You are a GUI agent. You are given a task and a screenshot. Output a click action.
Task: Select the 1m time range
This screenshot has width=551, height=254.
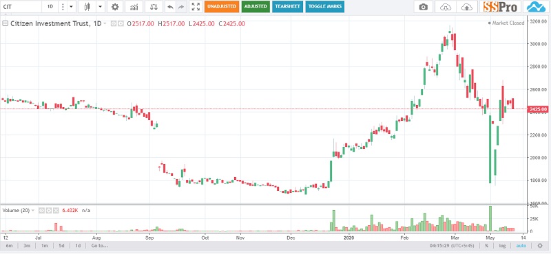tap(44, 246)
